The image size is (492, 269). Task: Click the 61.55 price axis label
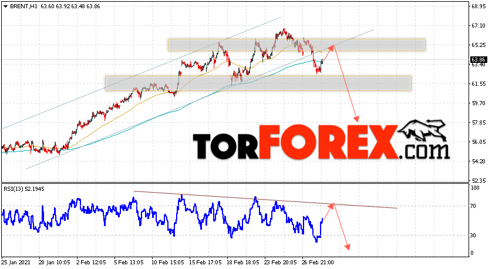coord(478,84)
